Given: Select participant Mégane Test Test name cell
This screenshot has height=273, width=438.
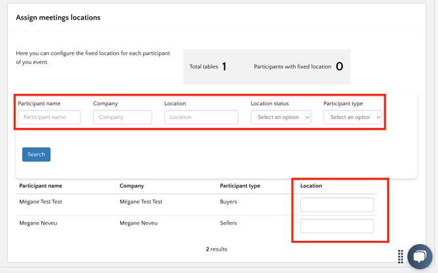Looking at the screenshot, I should (41, 202).
